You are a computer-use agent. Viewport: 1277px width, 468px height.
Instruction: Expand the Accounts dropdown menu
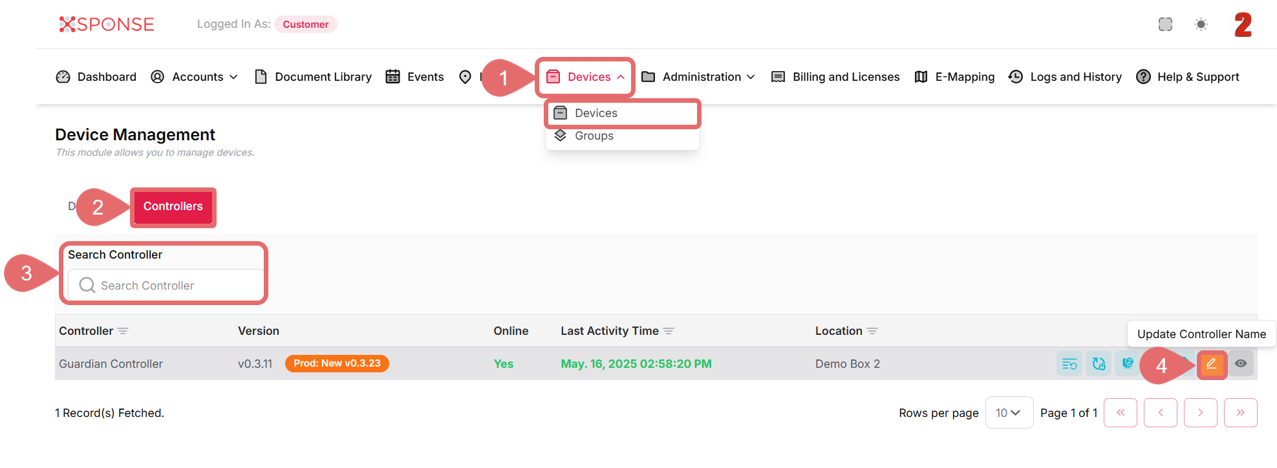click(204, 77)
